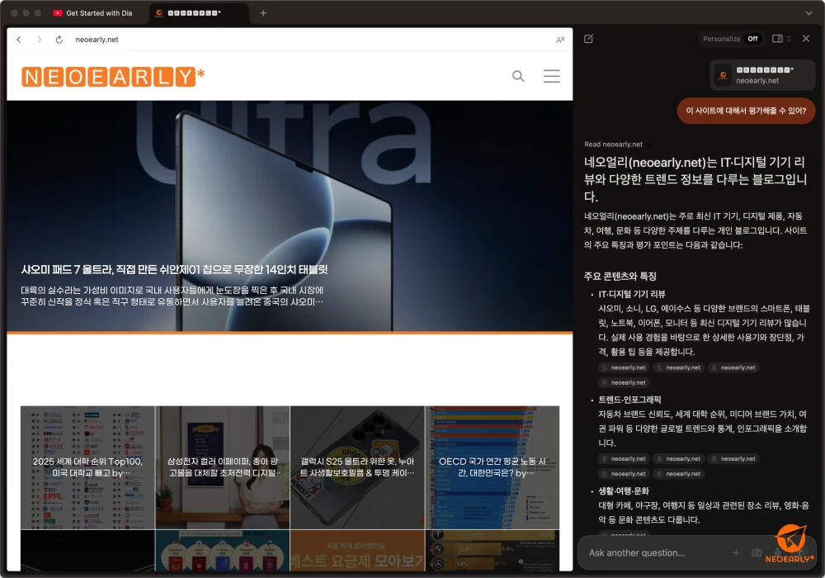Click the camera screenshot icon in chat box
The image size is (825, 578).
tap(756, 552)
